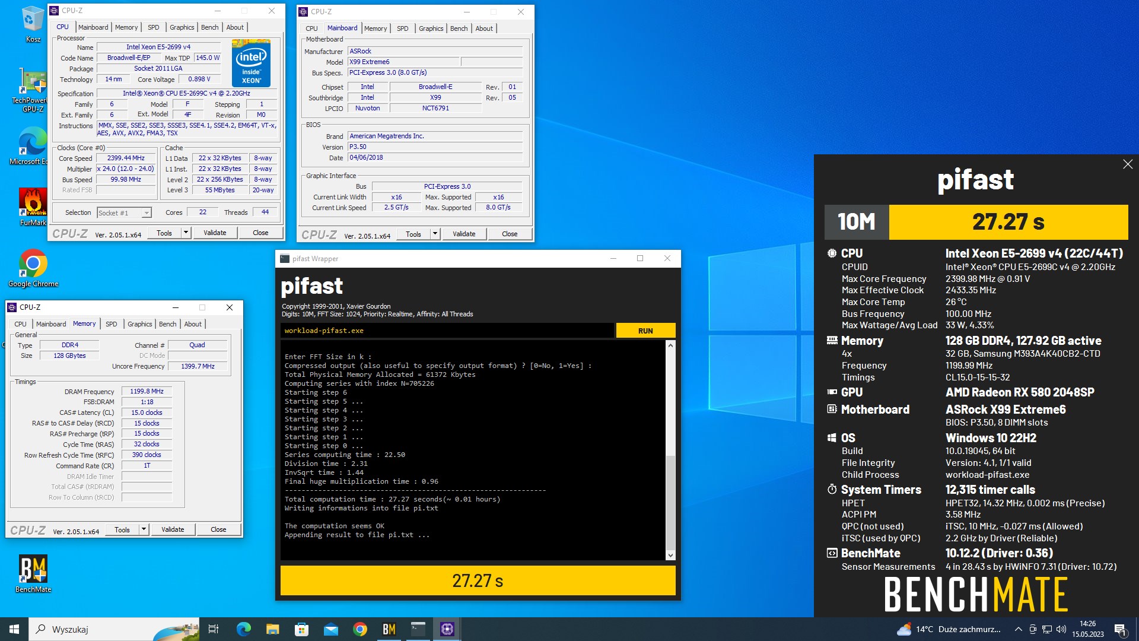Click scroll-down arrow in pifast console
Viewport: 1139px width, 641px height.
point(670,556)
